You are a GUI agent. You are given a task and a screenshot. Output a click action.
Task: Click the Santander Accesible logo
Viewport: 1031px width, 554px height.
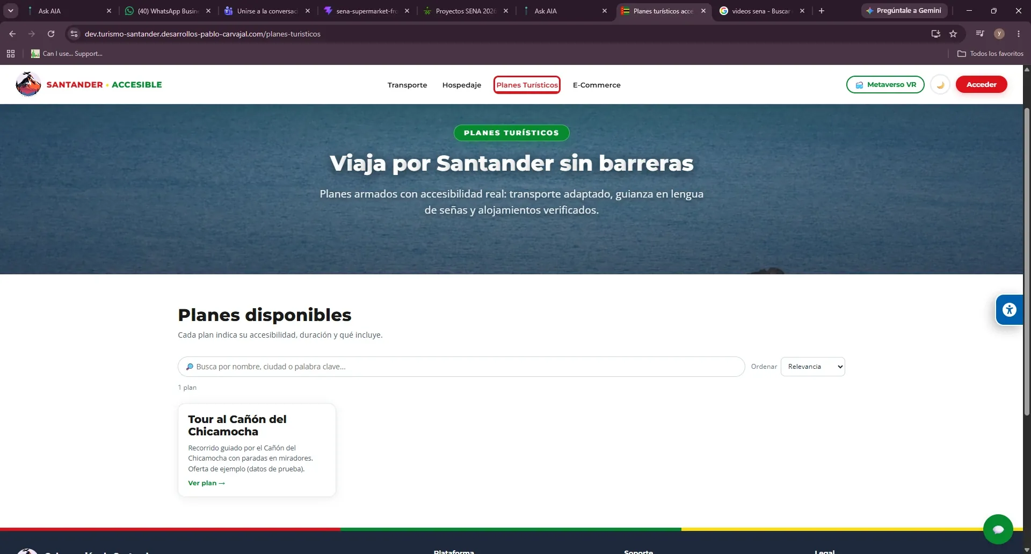click(x=89, y=84)
